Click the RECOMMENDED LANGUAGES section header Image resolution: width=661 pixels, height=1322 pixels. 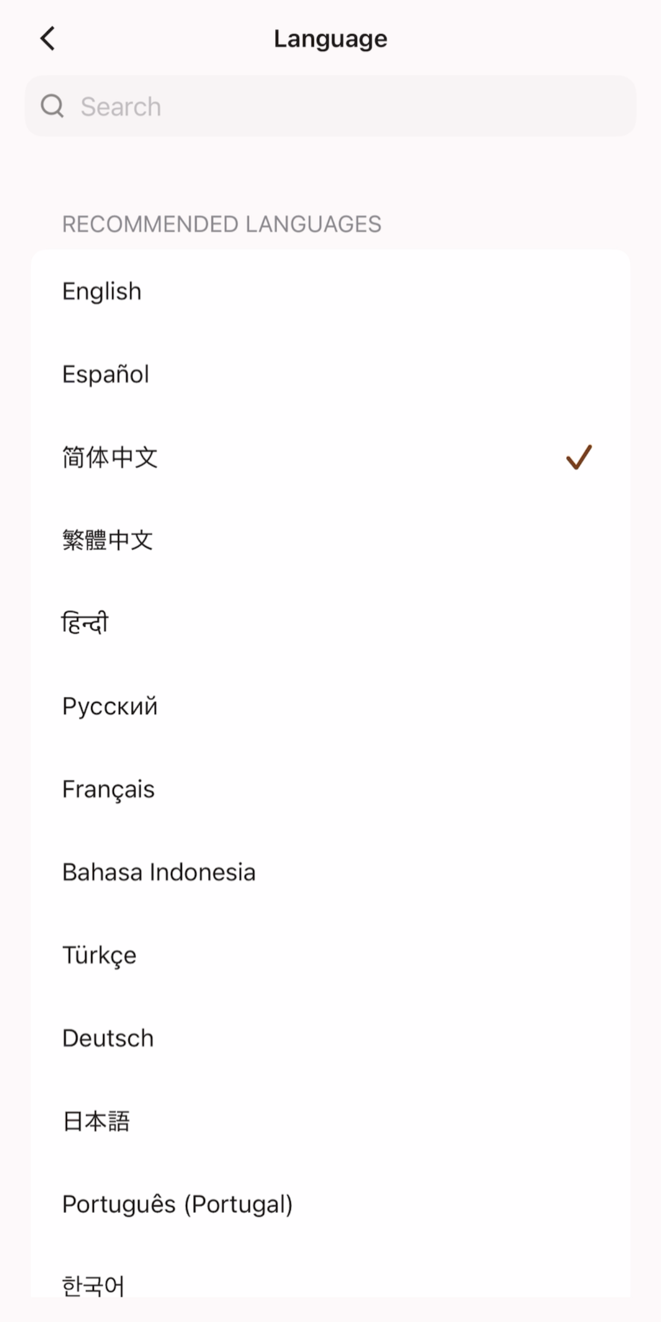pos(222,224)
